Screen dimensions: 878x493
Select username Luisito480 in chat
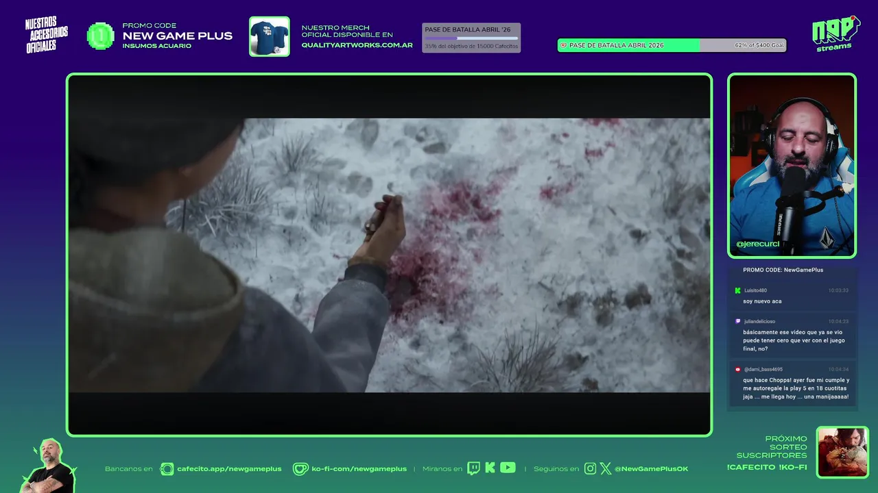(755, 290)
